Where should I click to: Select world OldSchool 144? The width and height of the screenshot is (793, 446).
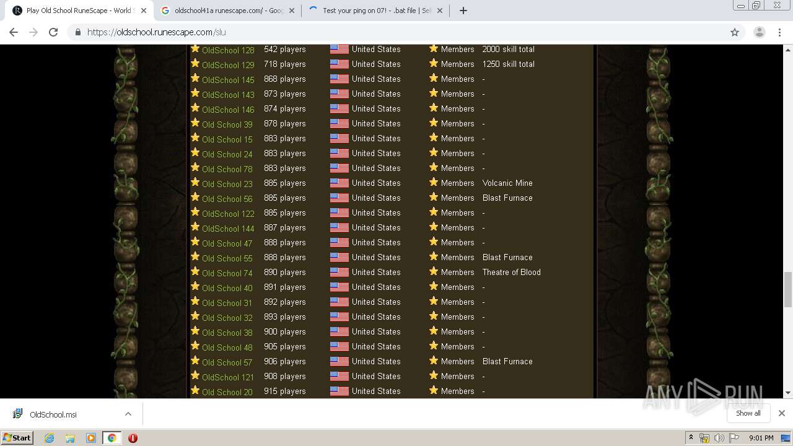(228, 228)
